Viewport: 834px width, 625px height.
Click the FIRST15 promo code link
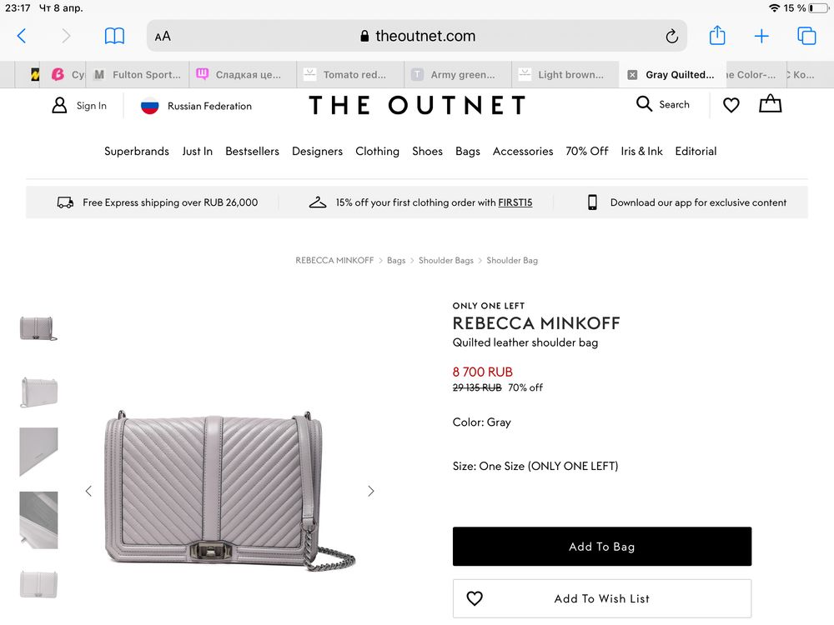(515, 202)
